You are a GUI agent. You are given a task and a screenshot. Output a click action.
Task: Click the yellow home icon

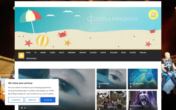(x=21, y=55)
